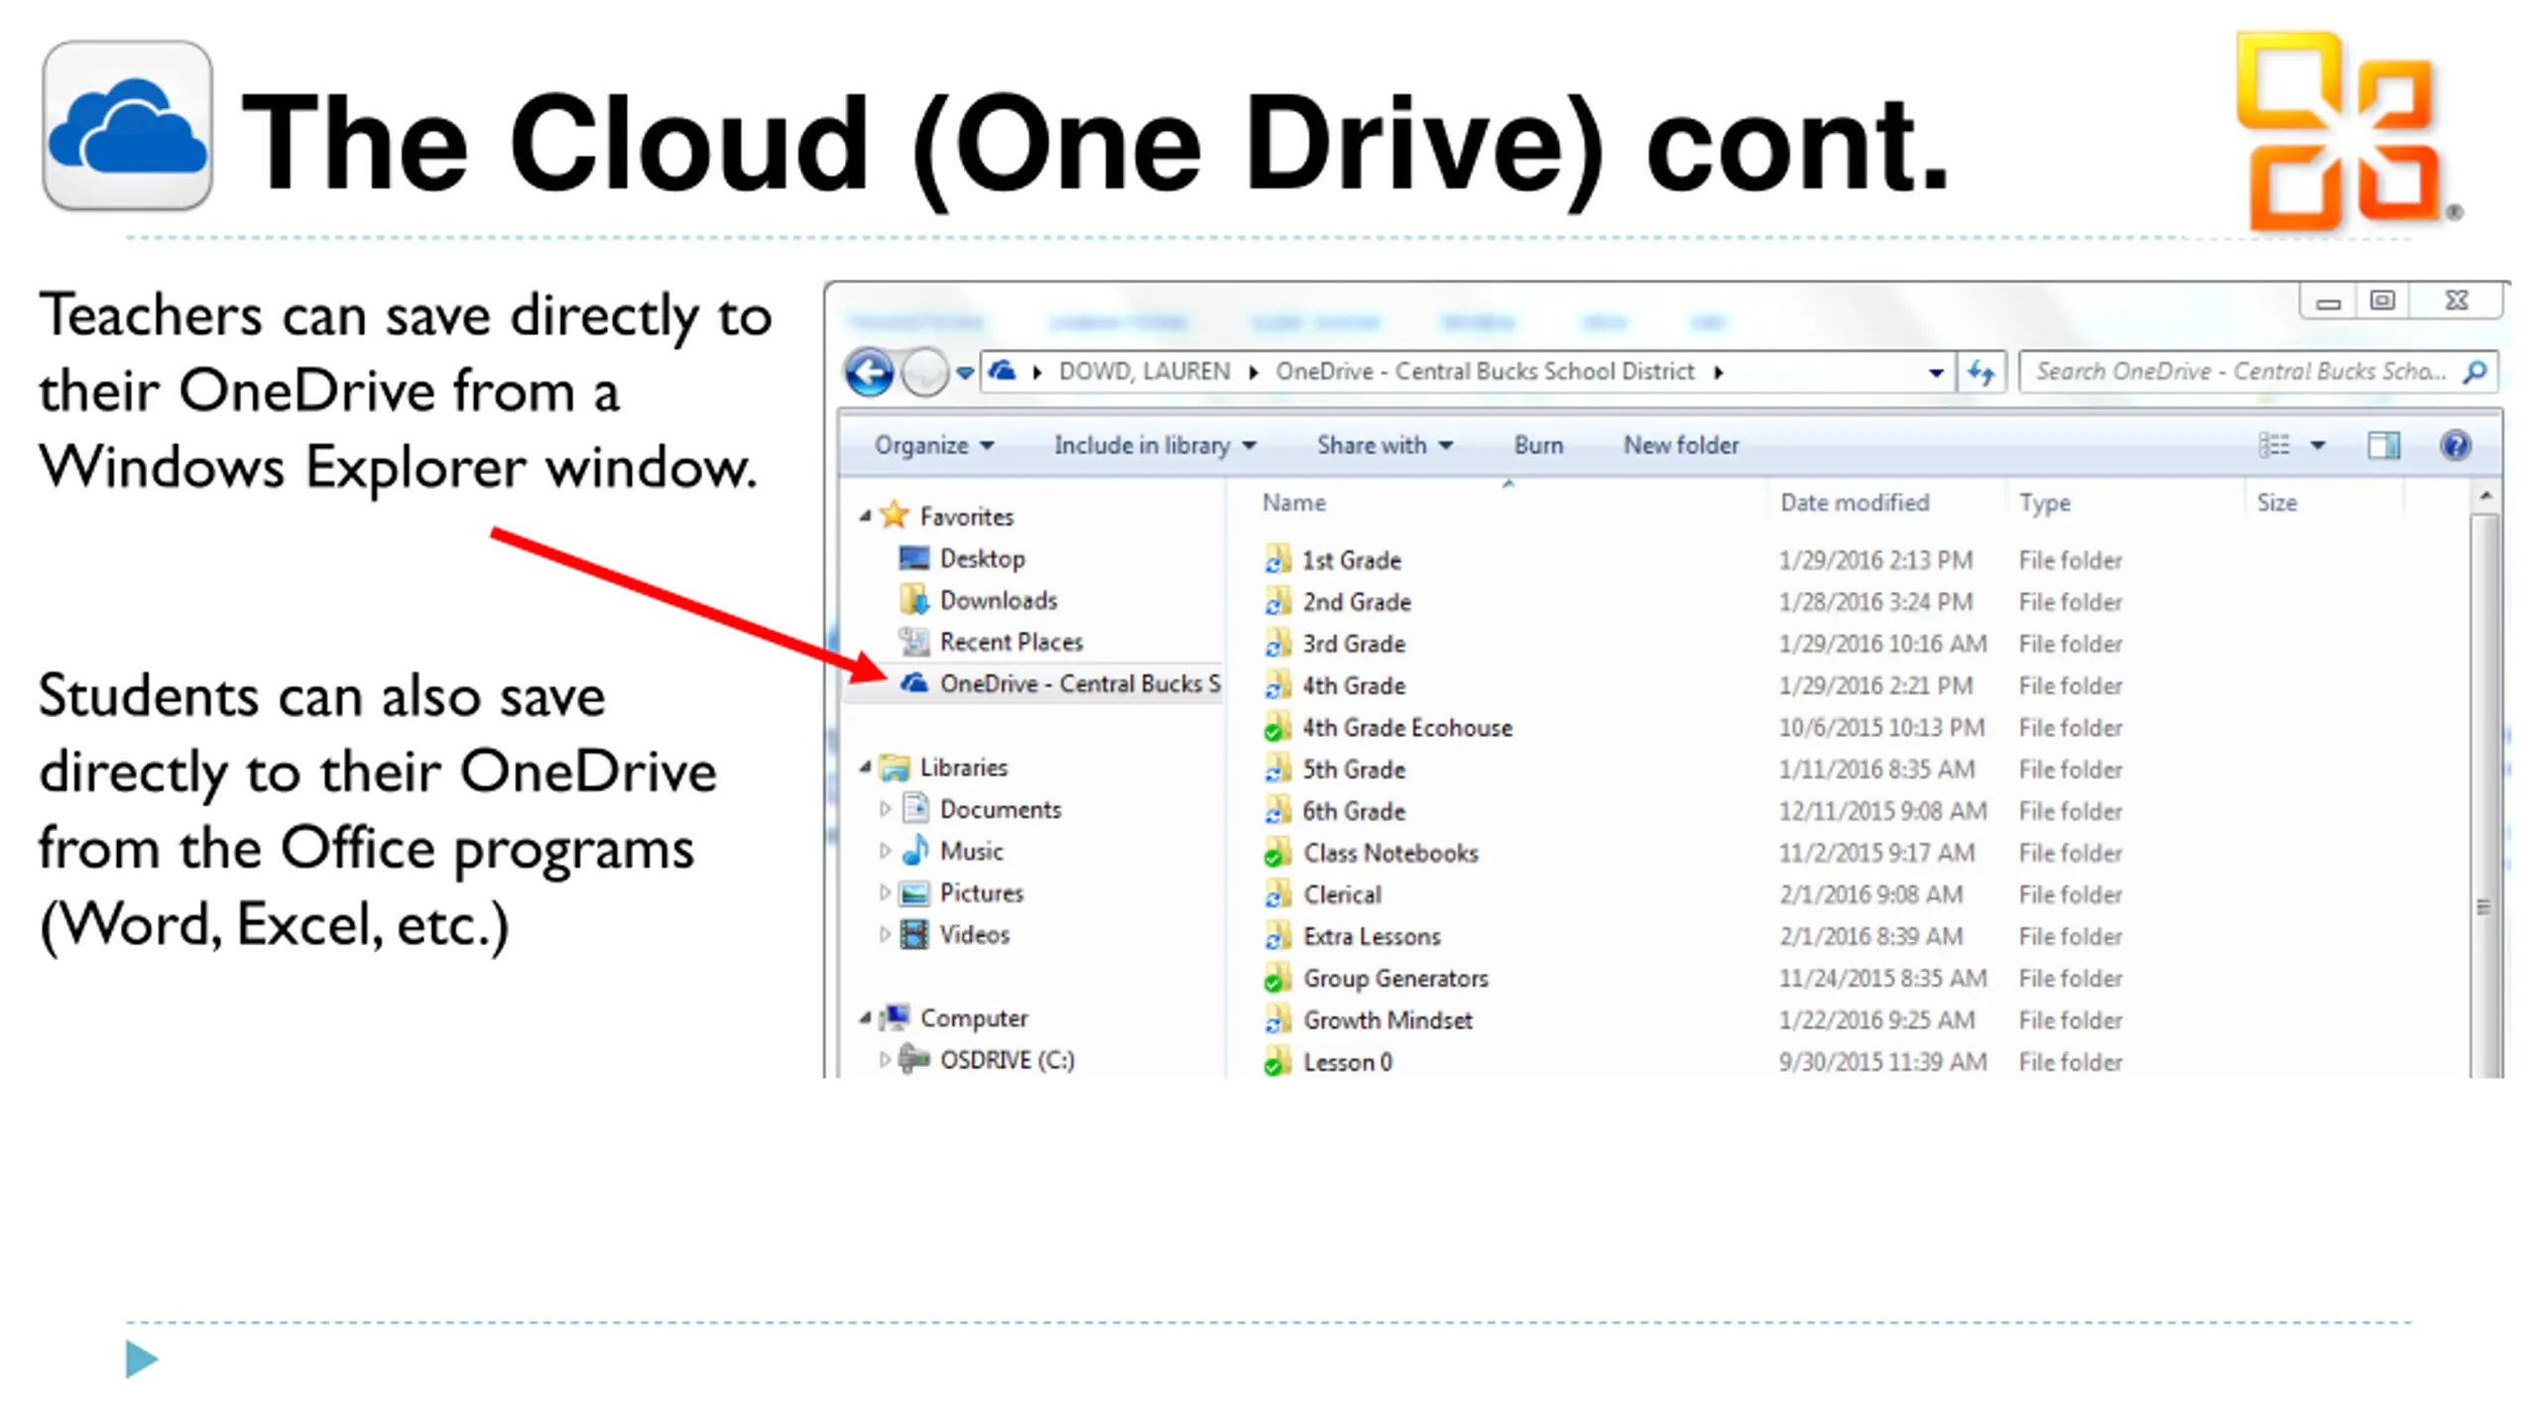
Task: Open the Share with menu
Action: 1385,445
